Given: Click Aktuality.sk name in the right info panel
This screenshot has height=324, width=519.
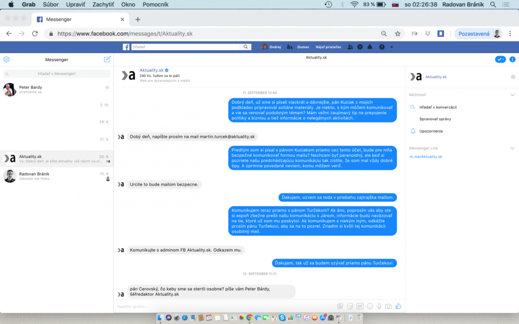Looking at the screenshot, I should (x=435, y=77).
